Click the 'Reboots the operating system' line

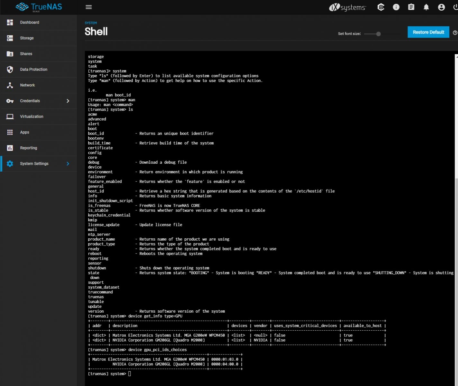tap(171, 254)
